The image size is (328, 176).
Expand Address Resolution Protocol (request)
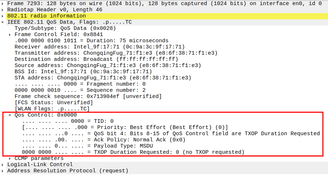click(3, 171)
